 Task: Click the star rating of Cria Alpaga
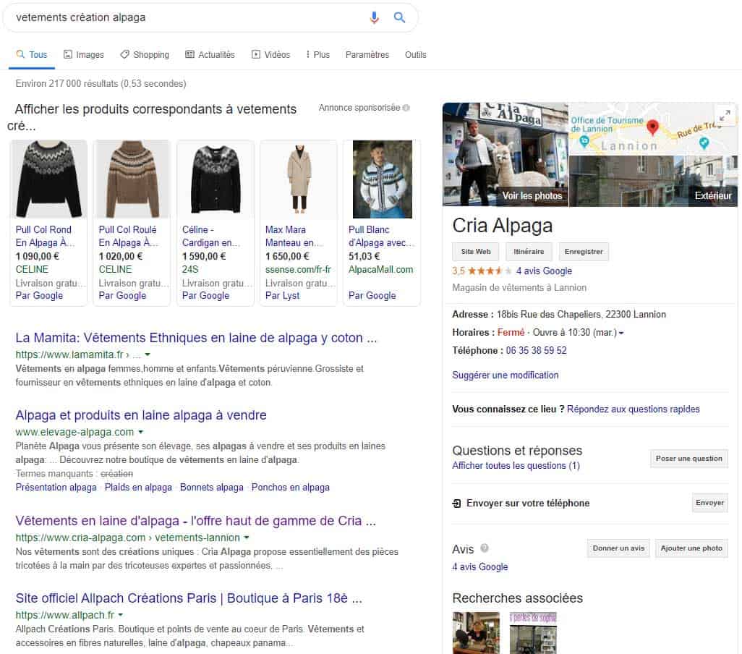490,271
